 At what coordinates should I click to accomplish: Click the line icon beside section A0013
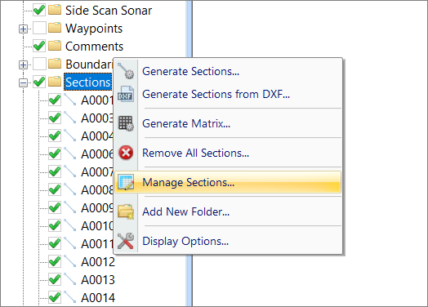[x=70, y=279]
